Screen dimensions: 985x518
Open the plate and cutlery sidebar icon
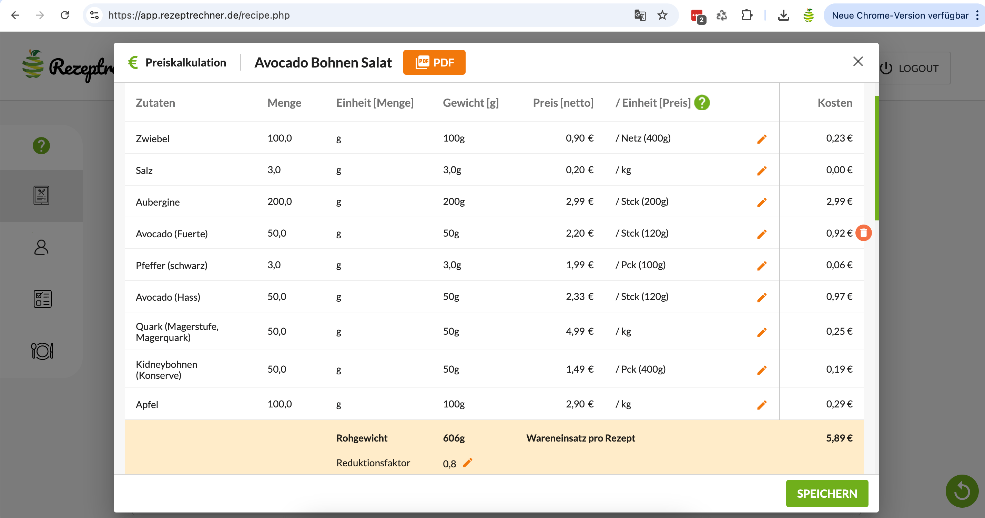[x=42, y=351]
